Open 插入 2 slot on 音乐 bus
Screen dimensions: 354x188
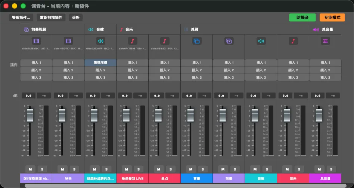point(293,70)
